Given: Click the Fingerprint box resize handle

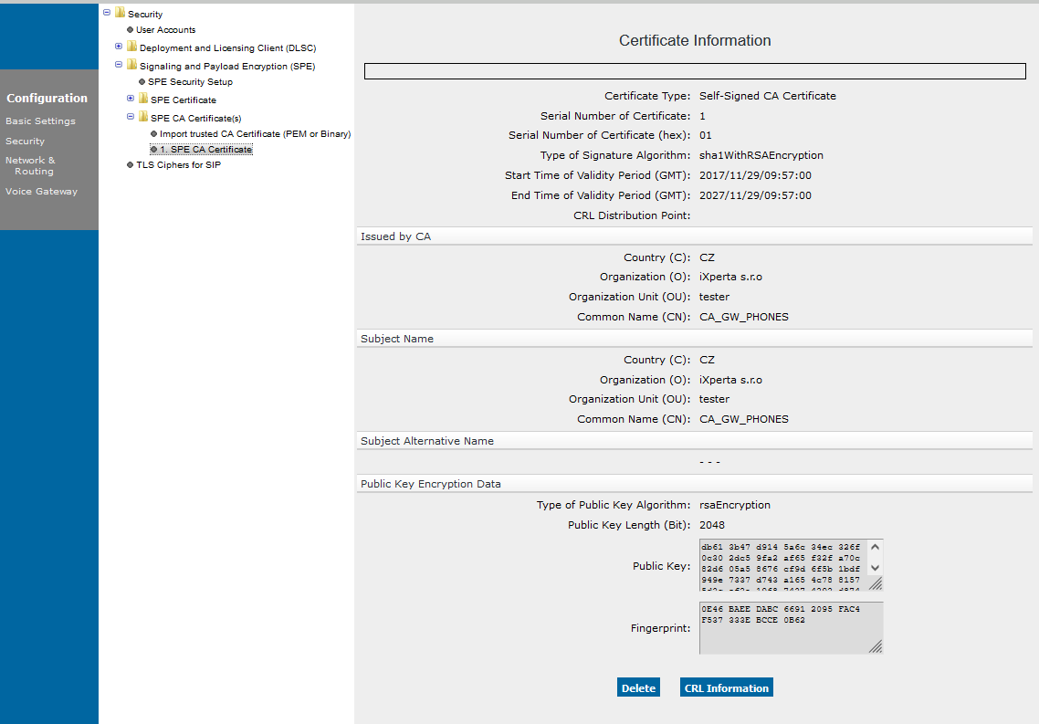Looking at the screenshot, I should 876,646.
